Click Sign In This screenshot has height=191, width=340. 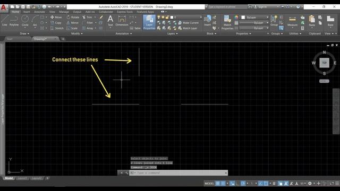(x=261, y=7)
